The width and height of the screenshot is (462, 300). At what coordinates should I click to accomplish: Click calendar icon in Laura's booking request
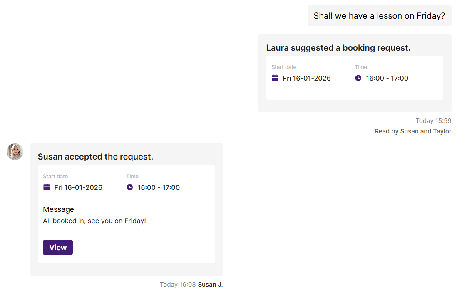point(275,78)
